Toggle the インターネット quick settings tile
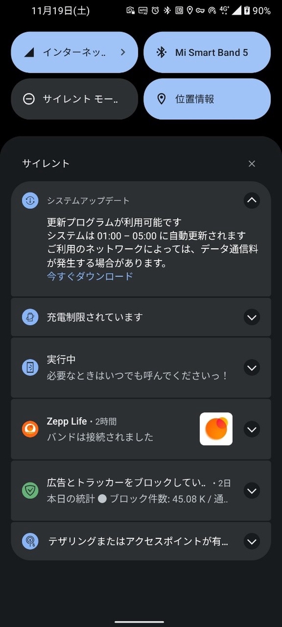 [74, 52]
